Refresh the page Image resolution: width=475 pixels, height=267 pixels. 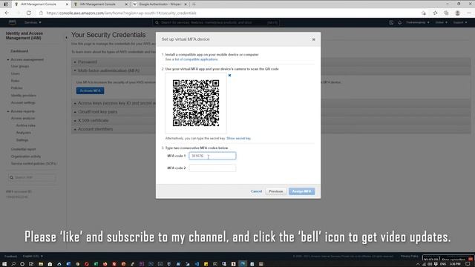coord(29,13)
